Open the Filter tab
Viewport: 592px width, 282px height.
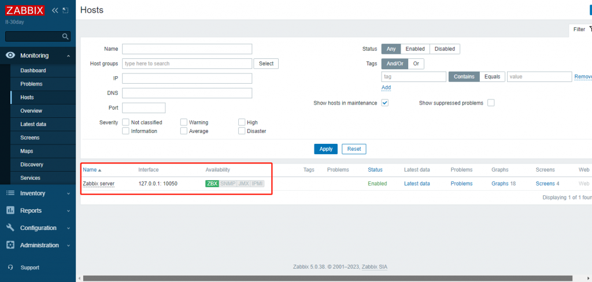580,29
